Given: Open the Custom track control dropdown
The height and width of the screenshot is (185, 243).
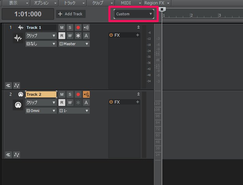Looking at the screenshot, I should click(134, 14).
